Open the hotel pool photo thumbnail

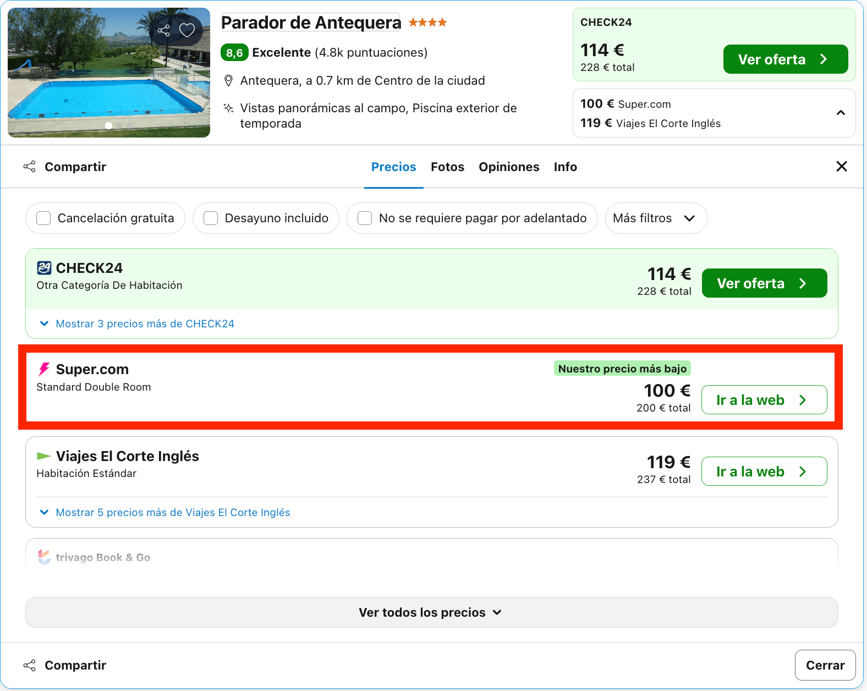[109, 73]
